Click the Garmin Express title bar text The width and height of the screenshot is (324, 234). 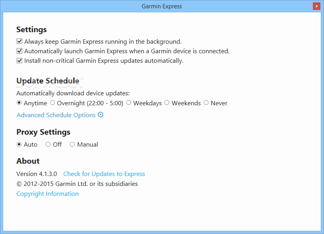[x=162, y=6]
